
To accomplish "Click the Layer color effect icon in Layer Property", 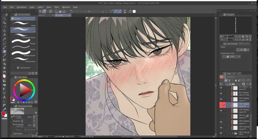I will 245,50.
